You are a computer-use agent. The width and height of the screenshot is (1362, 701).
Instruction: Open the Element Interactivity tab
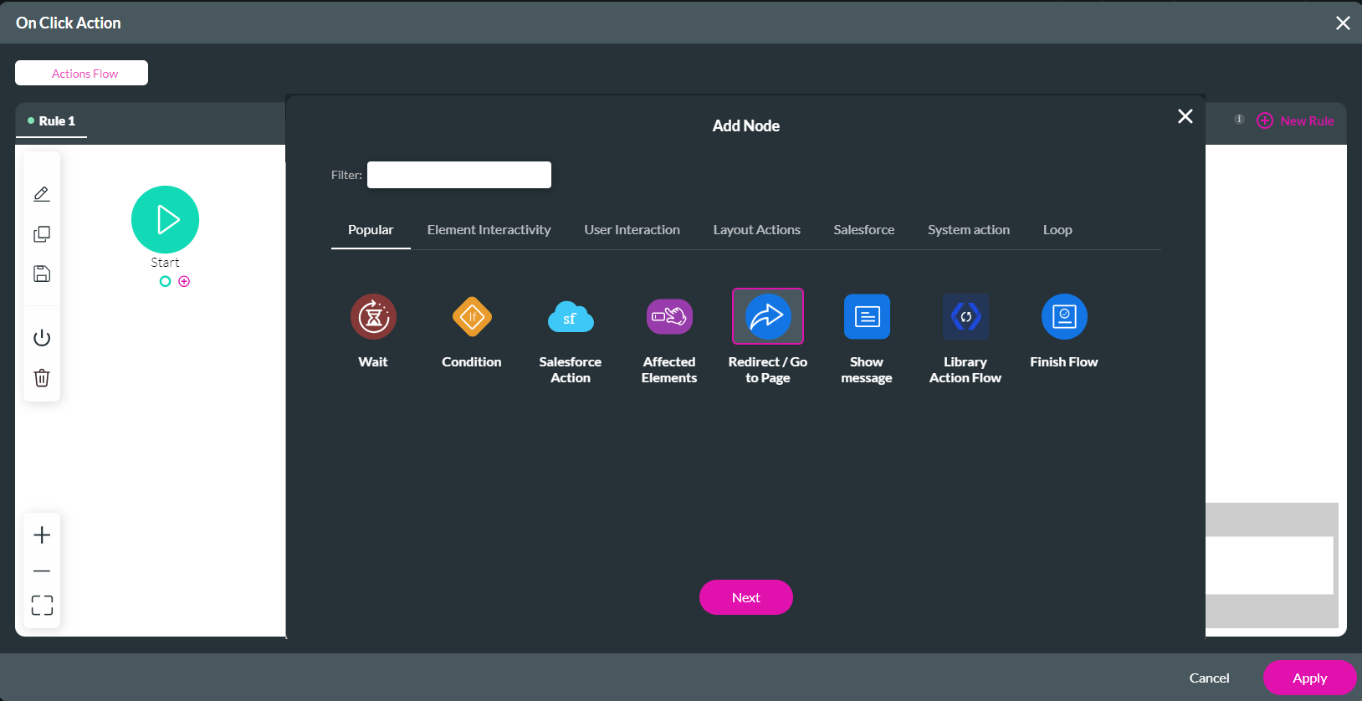click(489, 230)
